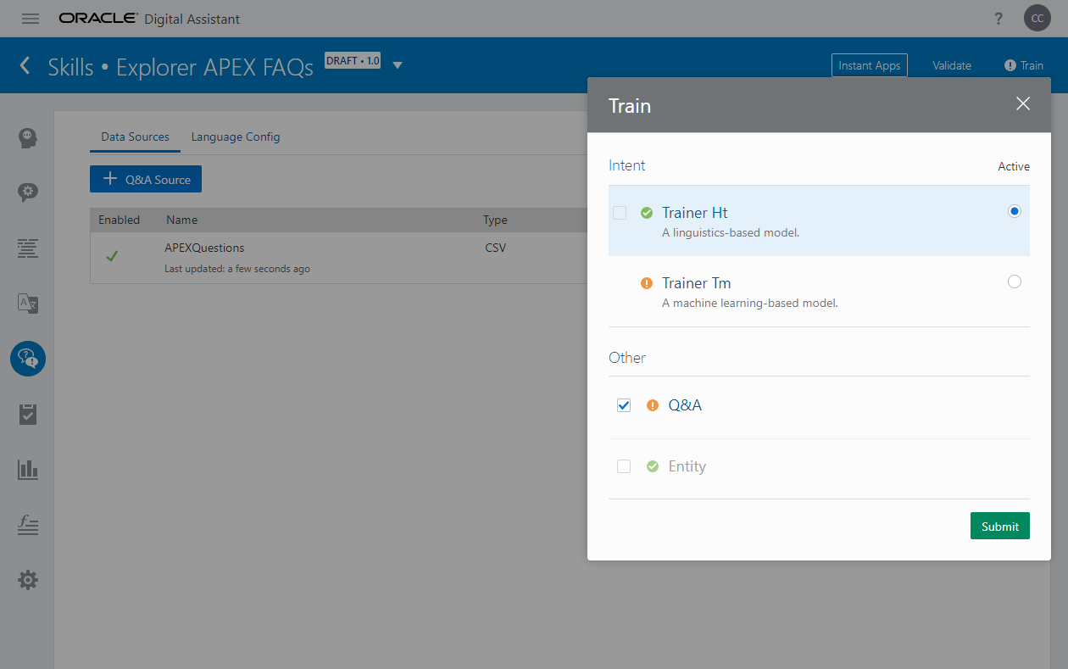This screenshot has width=1068, height=669.
Task: Click the Train button in the header
Action: coord(1024,65)
